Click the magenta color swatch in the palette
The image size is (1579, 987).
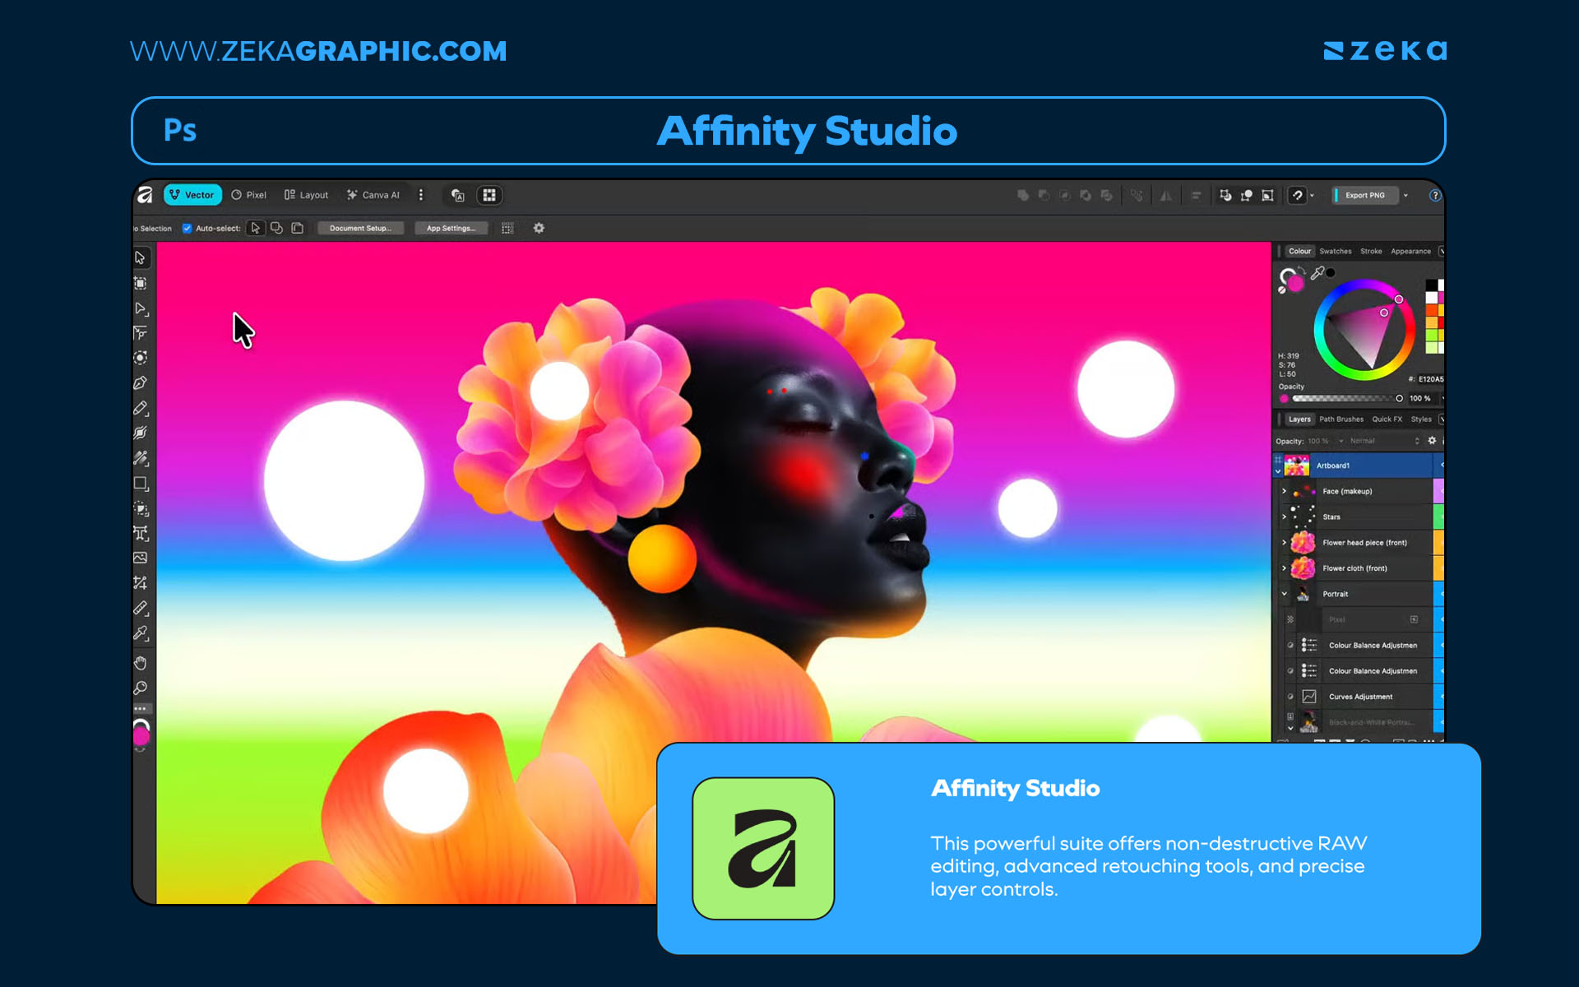coord(1442,296)
